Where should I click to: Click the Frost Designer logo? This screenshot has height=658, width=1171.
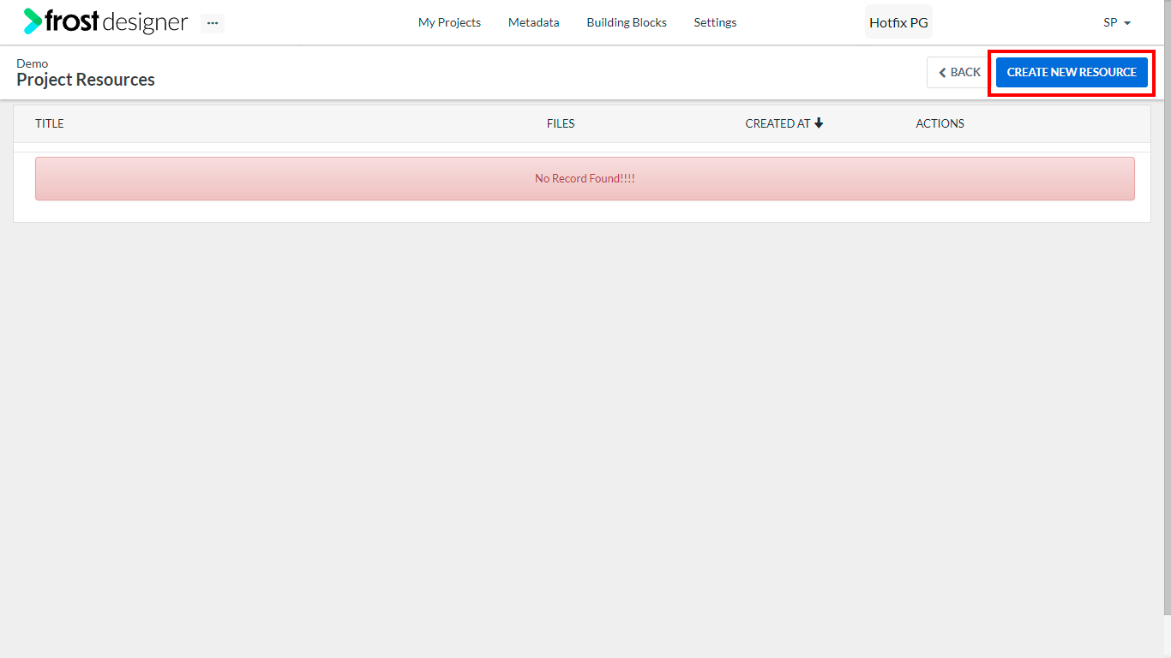click(105, 21)
